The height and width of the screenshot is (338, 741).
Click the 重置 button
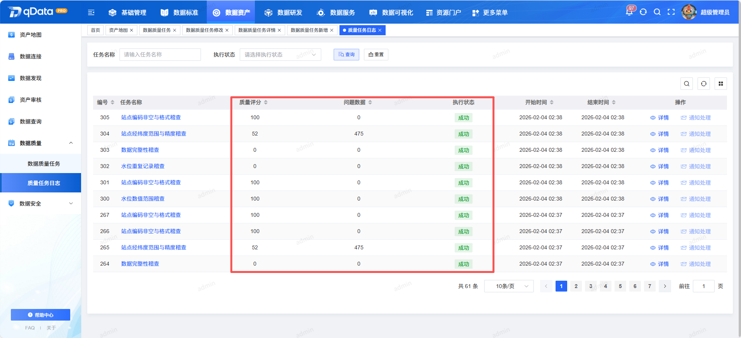376,55
